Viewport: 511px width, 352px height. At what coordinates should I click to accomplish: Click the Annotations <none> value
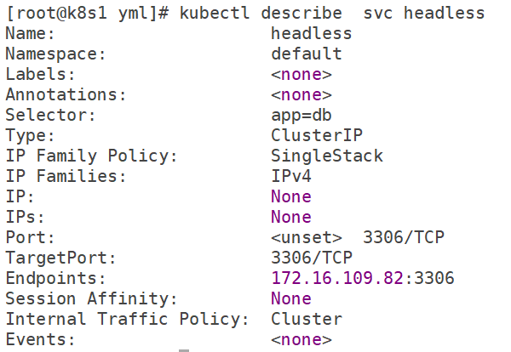(301, 95)
